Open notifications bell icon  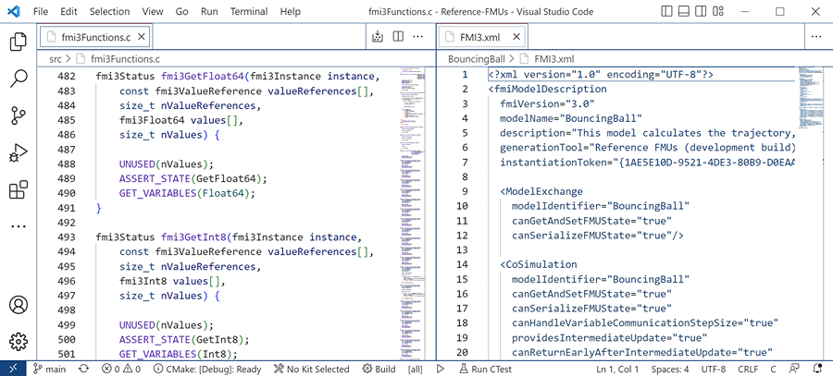point(817,370)
